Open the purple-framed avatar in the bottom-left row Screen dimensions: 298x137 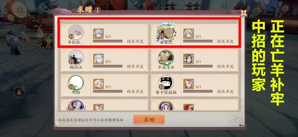(76, 105)
